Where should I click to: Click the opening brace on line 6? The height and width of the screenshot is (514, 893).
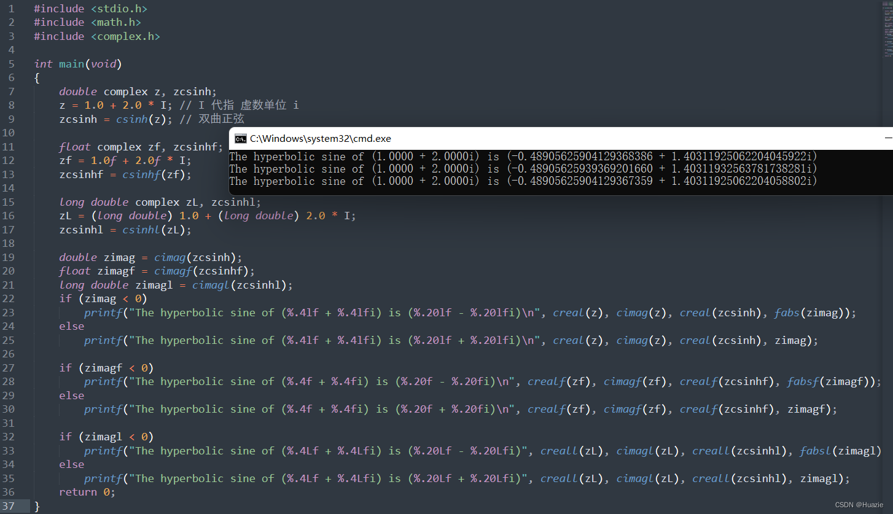click(37, 77)
